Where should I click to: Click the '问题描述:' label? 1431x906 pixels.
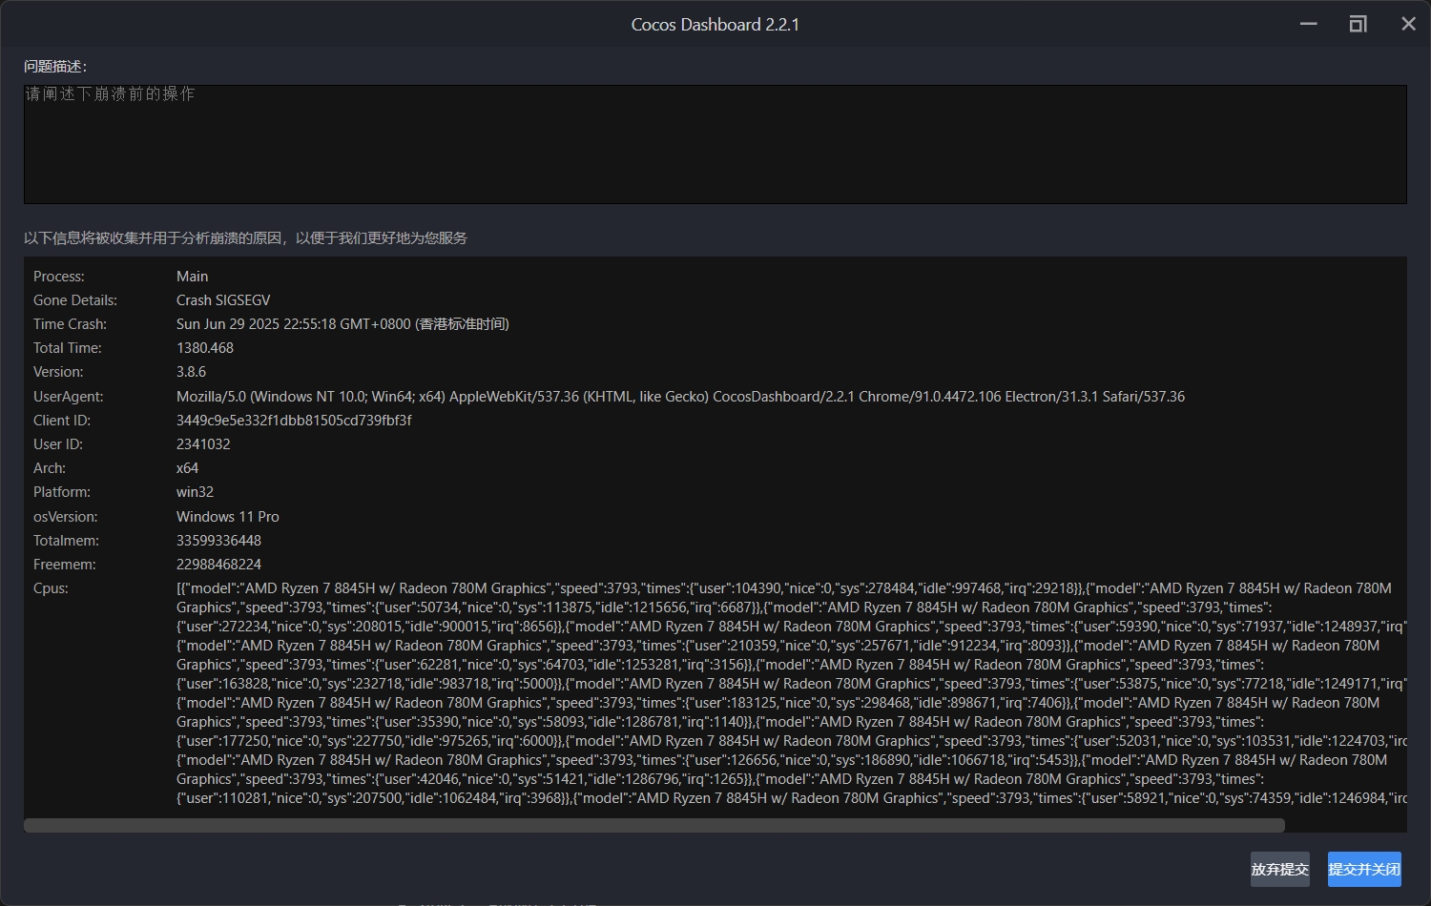[x=55, y=67]
